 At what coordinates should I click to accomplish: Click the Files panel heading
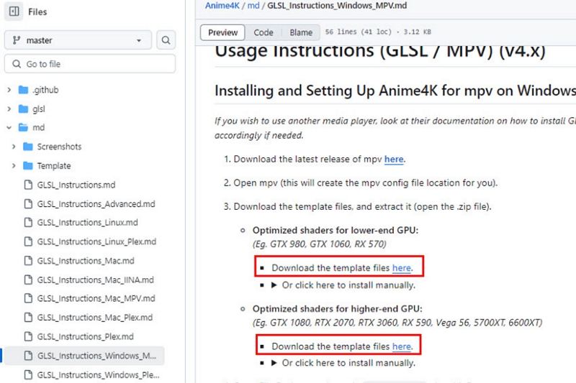37,11
